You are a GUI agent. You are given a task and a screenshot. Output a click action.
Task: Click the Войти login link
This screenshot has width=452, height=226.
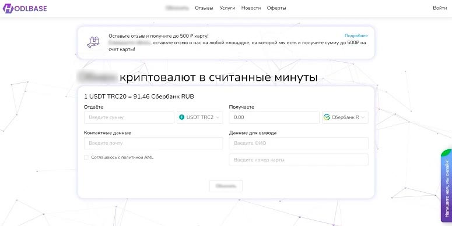pyautogui.click(x=440, y=8)
